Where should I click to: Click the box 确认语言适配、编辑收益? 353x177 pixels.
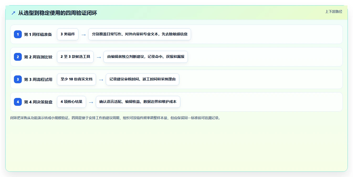point(138,102)
